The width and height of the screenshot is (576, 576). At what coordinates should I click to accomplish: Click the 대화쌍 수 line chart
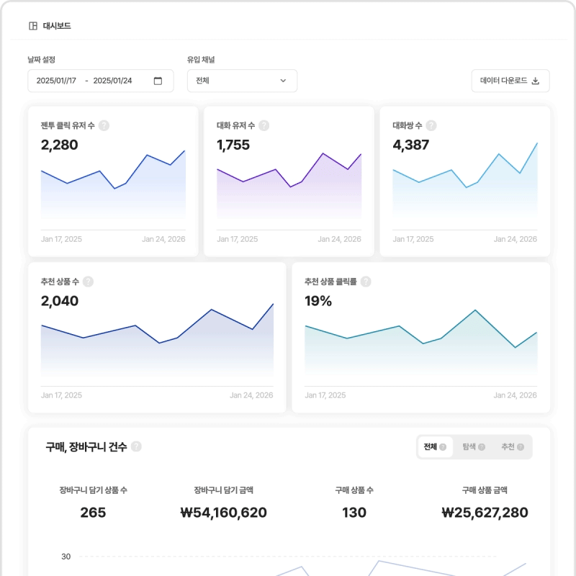pos(464,181)
